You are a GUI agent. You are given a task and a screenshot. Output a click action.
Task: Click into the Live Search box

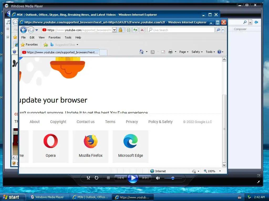(x=181, y=30)
